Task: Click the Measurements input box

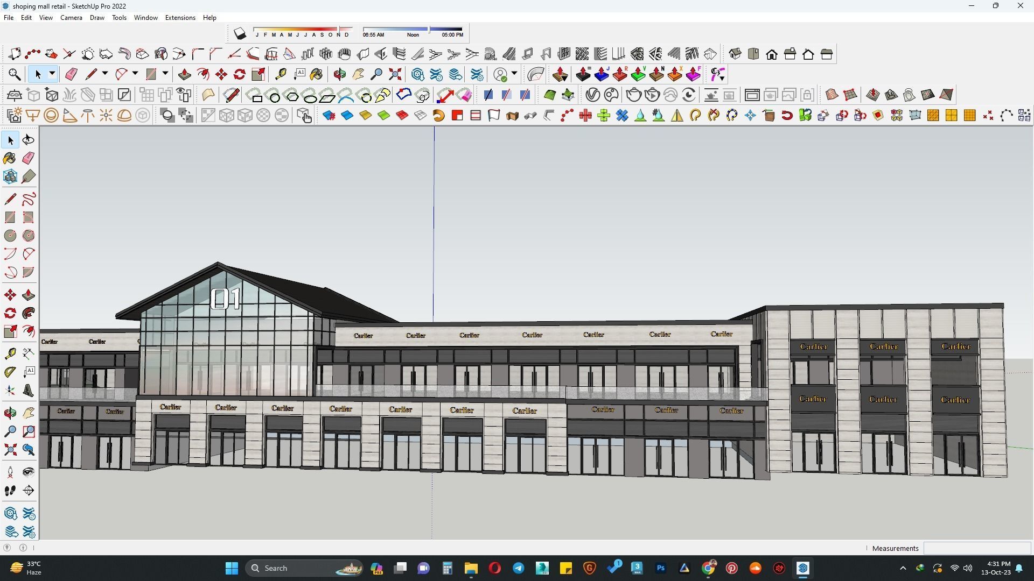Action: [977, 548]
